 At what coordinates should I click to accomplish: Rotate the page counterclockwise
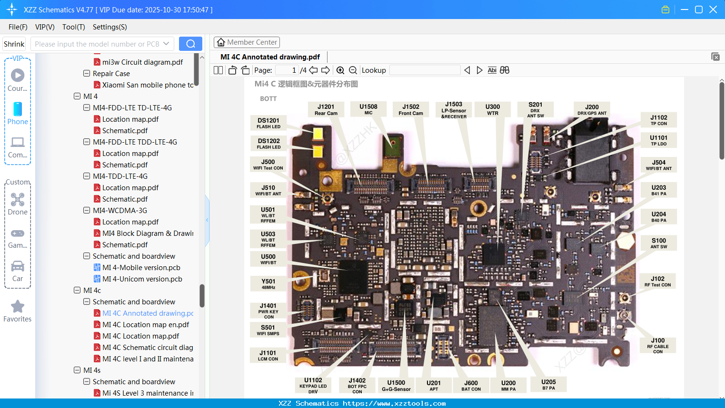point(232,69)
